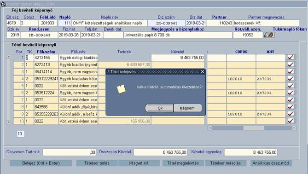Click COFOG cell 102010 in row 4
The height and width of the screenshot is (174, 308).
[x=241, y=79]
